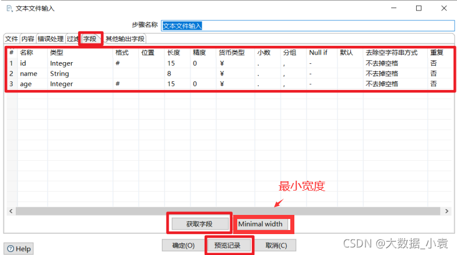Click the 位置 column header

tap(152, 52)
